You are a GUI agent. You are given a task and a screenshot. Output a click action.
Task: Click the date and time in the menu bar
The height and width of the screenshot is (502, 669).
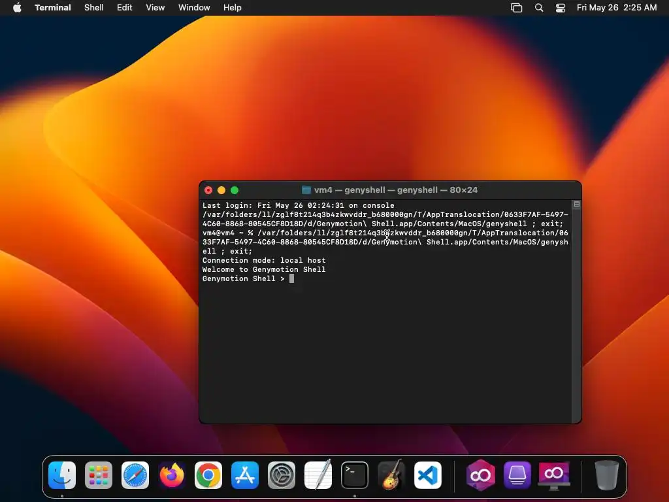(x=617, y=8)
